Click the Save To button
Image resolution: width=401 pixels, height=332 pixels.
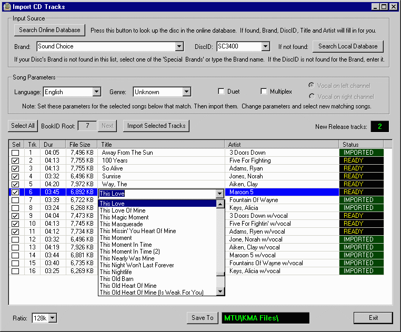coord(202,318)
